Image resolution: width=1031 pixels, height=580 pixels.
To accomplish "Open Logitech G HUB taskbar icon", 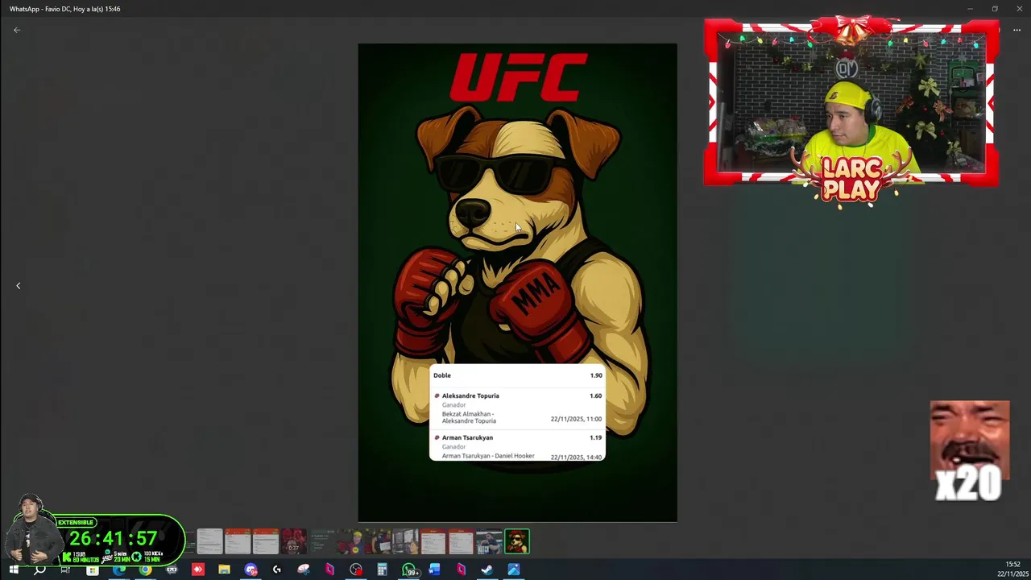I will point(277,570).
